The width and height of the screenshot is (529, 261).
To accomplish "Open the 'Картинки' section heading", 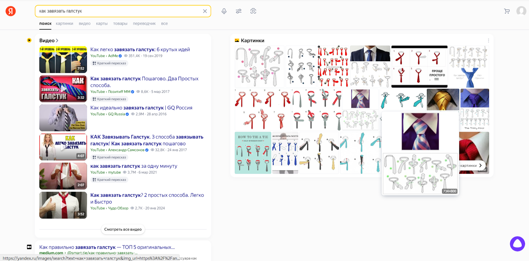I will [253, 41].
